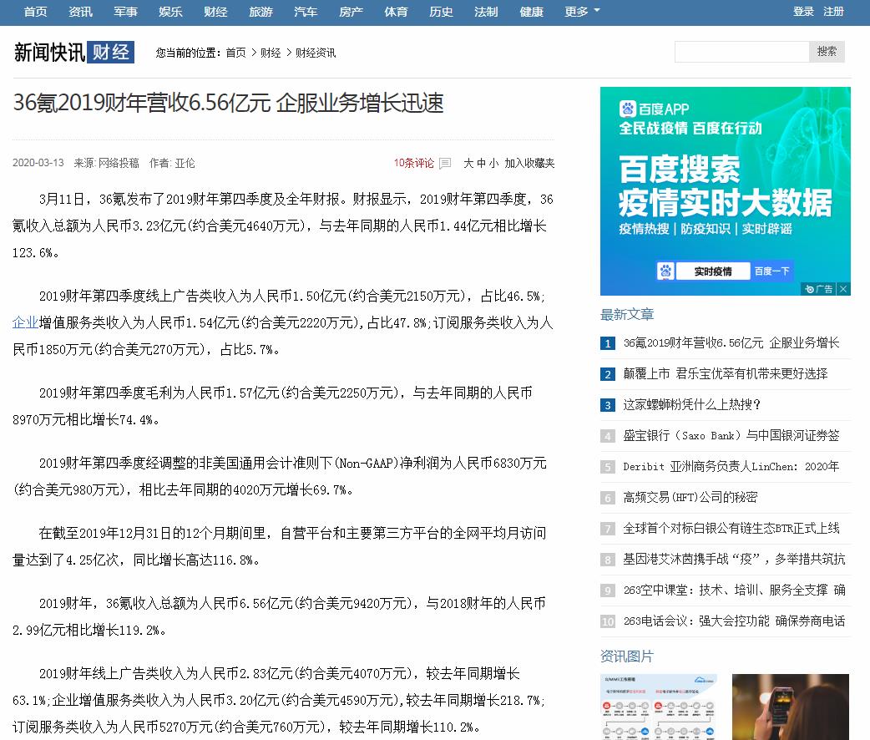Open article 盛宝银行(Saxo Bank)
Viewport: 870px width, 740px height.
tap(731, 436)
